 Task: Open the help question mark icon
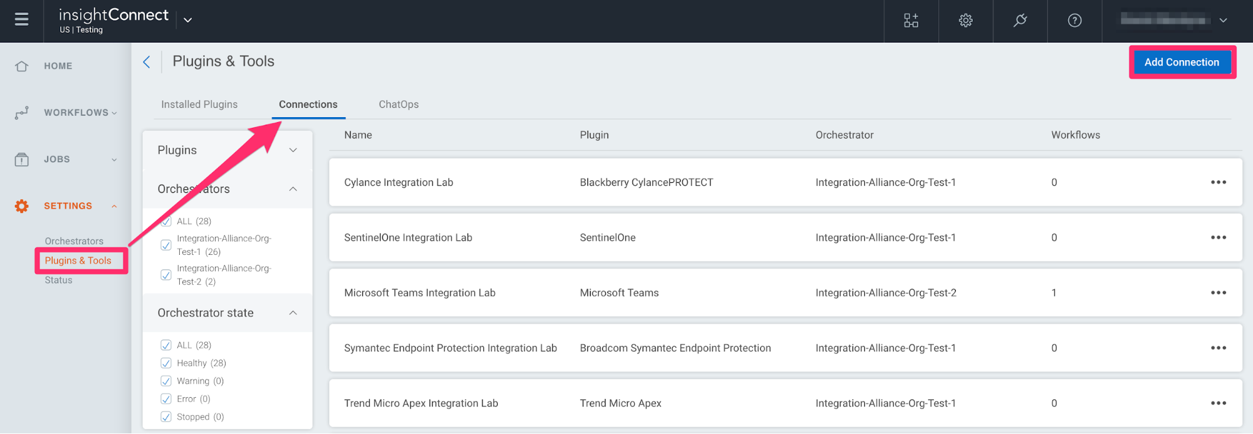[x=1074, y=21]
